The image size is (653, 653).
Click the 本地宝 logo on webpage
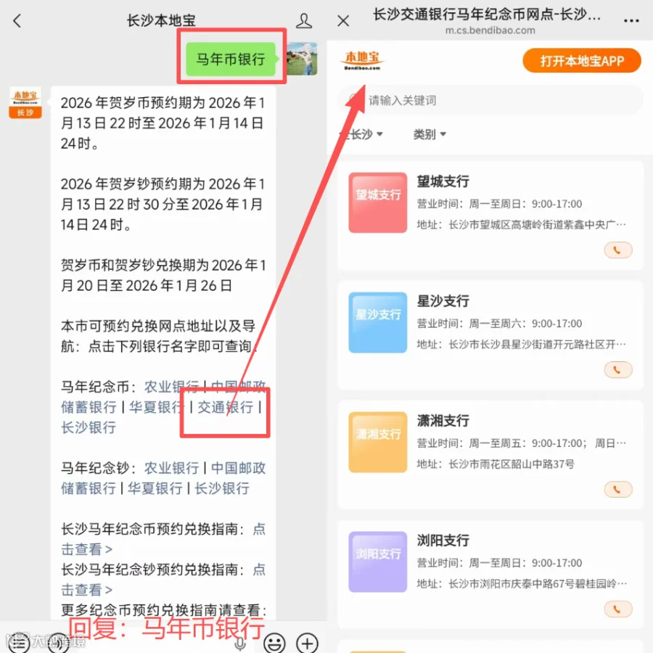click(362, 61)
